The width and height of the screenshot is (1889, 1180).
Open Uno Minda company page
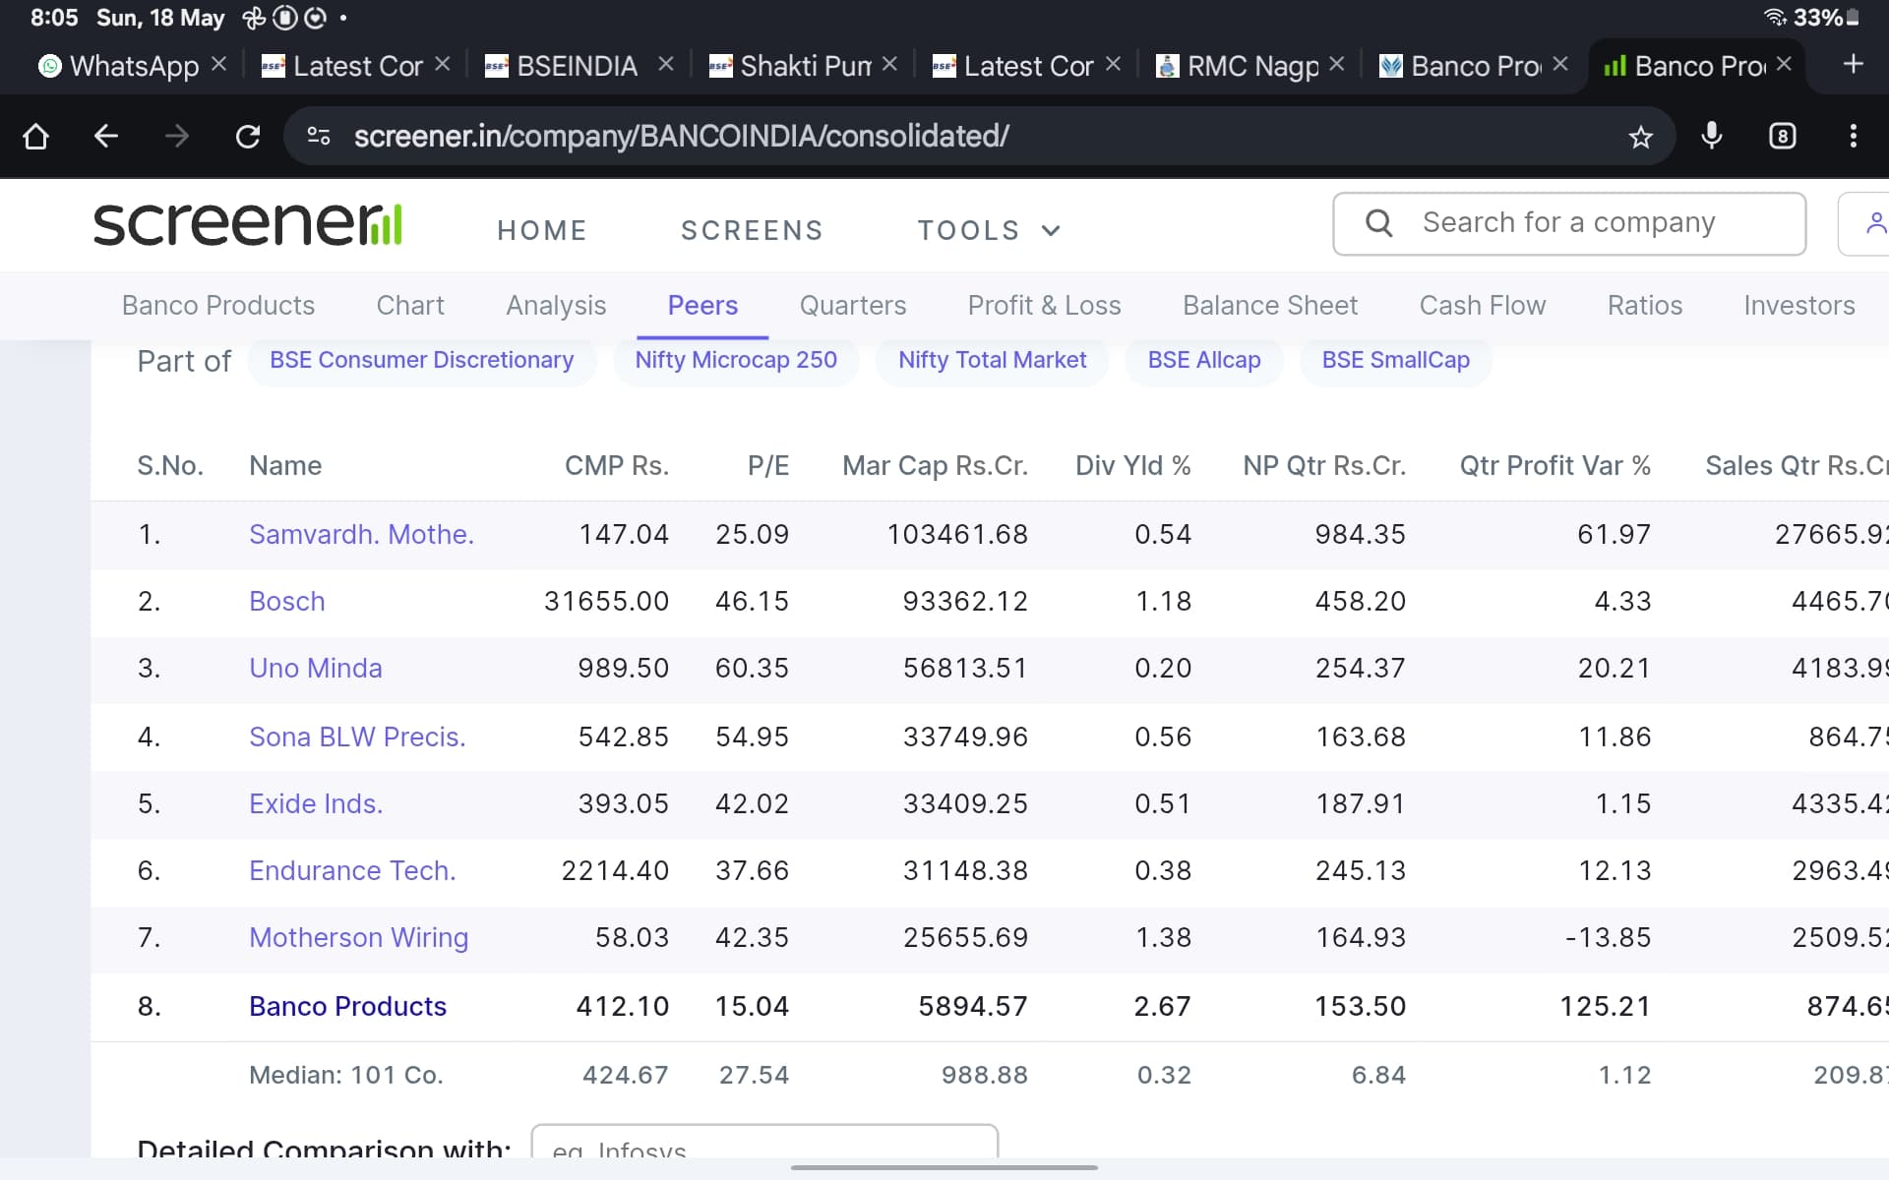(x=315, y=668)
